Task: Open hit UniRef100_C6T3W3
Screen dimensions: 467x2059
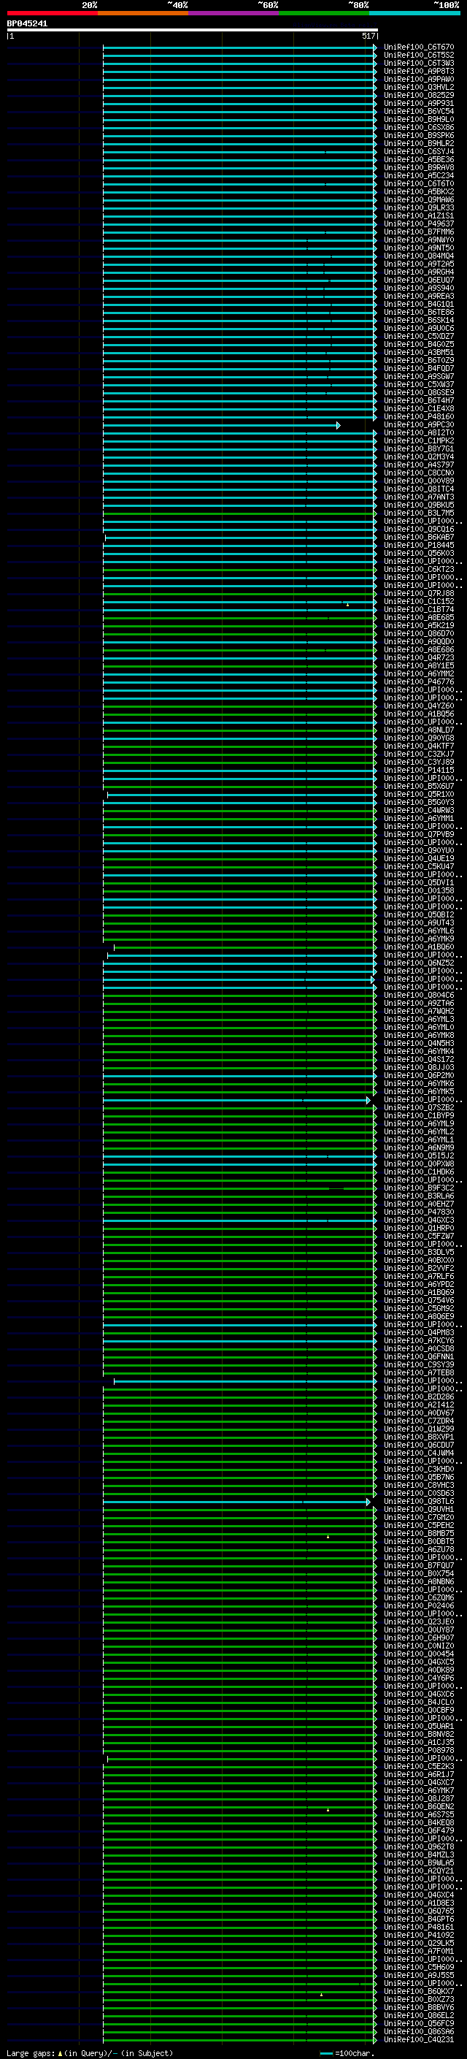Action: (418, 63)
